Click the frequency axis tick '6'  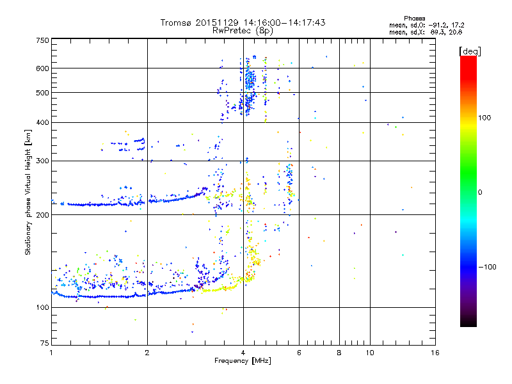299,353
